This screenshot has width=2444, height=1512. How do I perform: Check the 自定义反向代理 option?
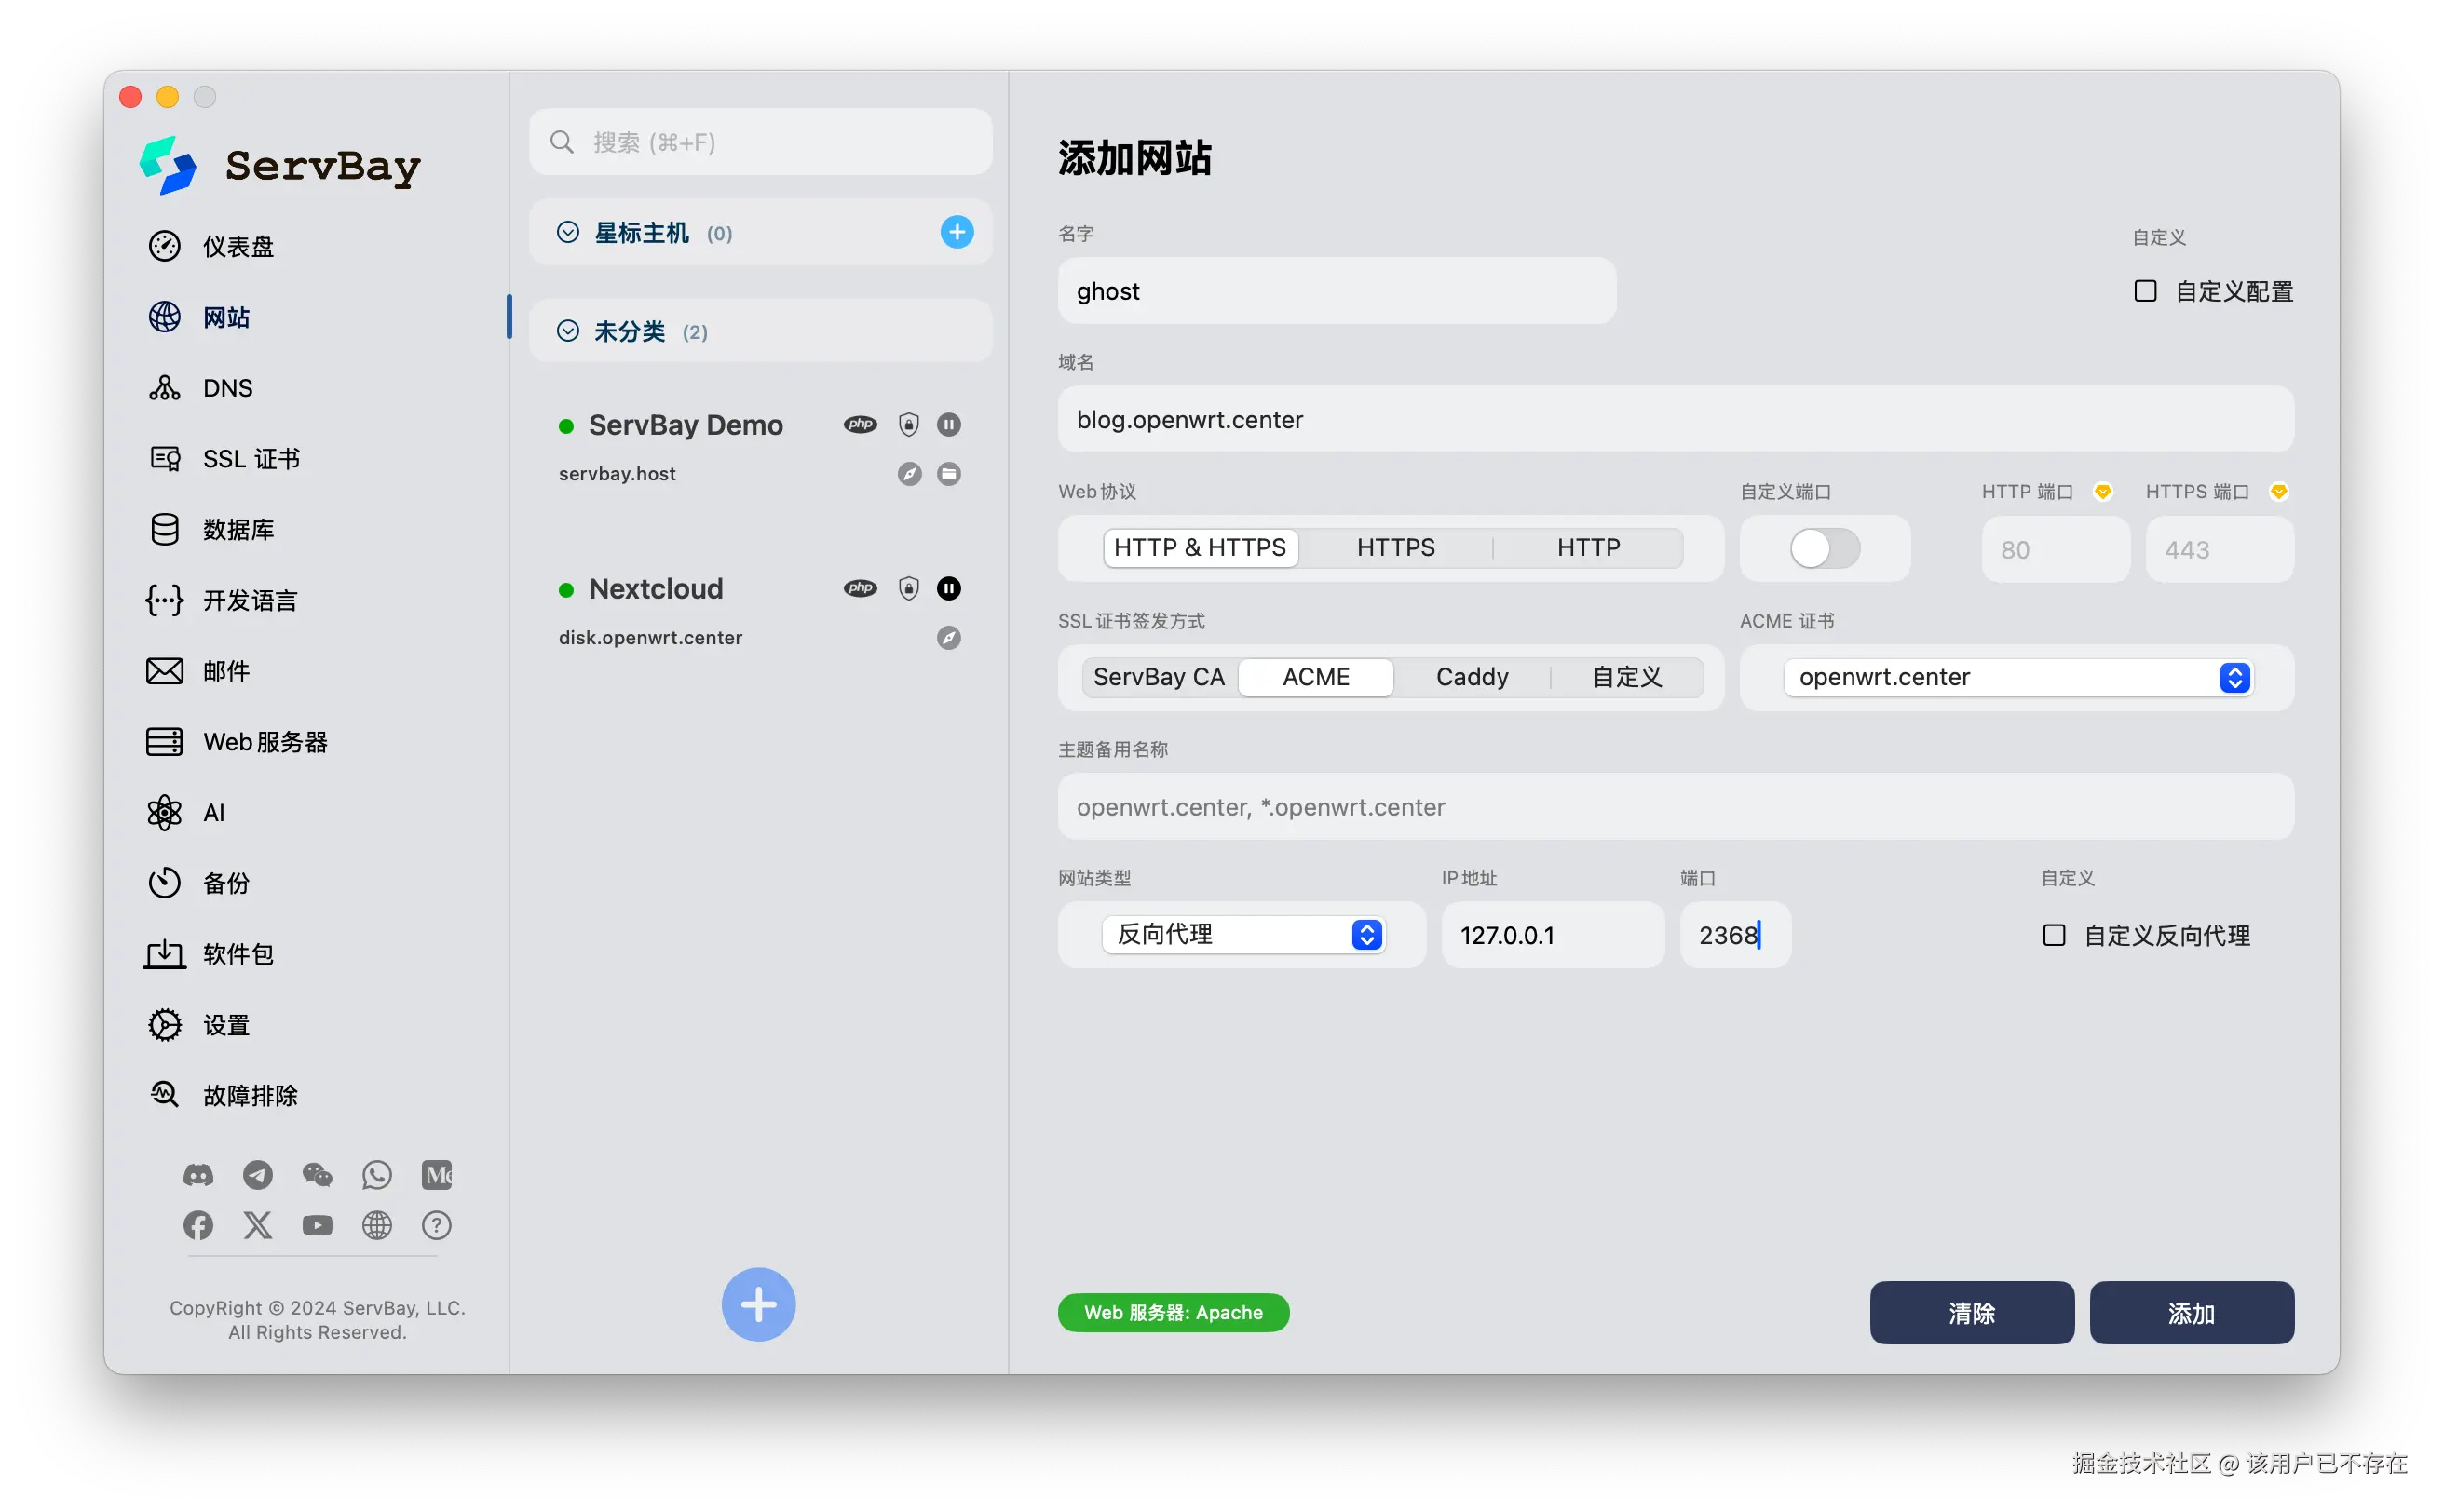point(2054,935)
